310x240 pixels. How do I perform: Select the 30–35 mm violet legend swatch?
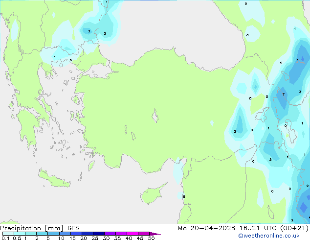[110, 234]
